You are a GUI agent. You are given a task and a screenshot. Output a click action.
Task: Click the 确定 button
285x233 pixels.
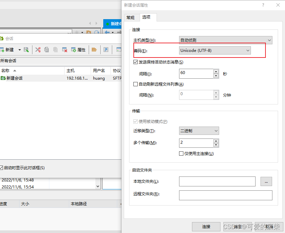pos(238,227)
